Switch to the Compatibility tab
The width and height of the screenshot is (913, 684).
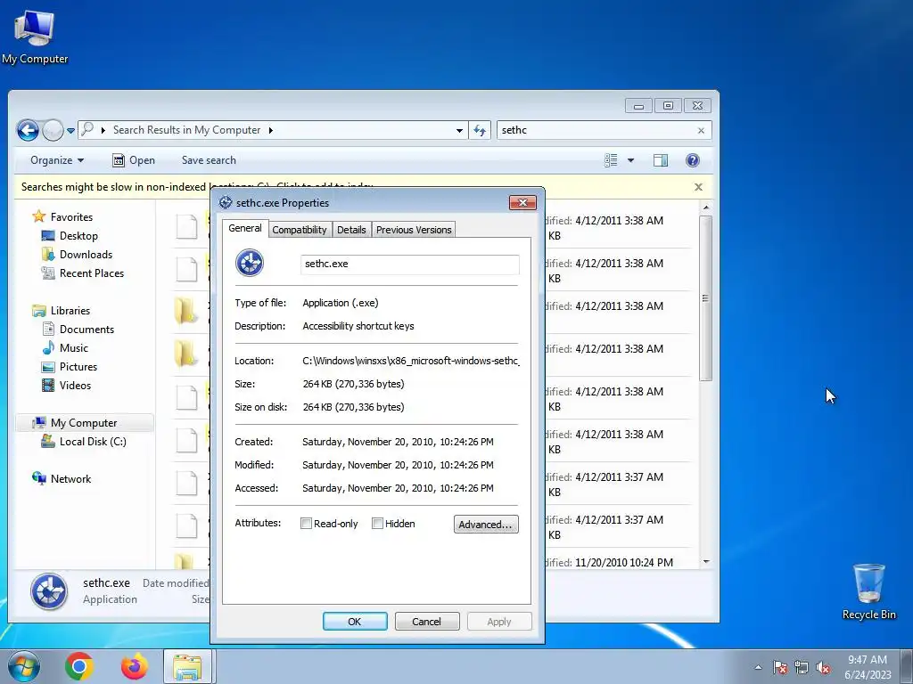coord(300,230)
